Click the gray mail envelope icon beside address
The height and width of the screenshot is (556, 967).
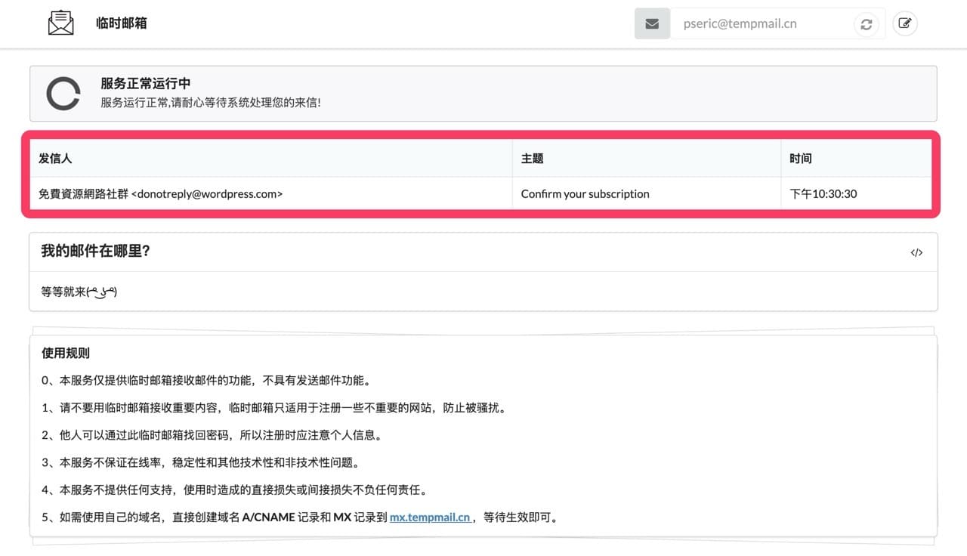click(652, 23)
